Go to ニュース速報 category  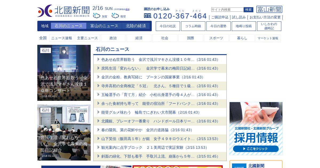(x=62, y=38)
